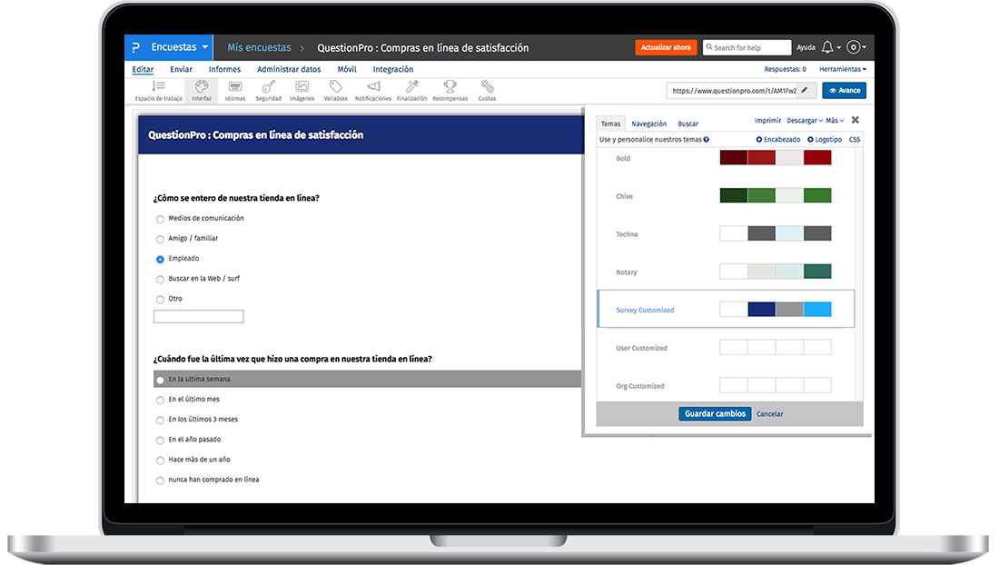
Task: Select the Medios de comunicación option
Action: coord(160,219)
